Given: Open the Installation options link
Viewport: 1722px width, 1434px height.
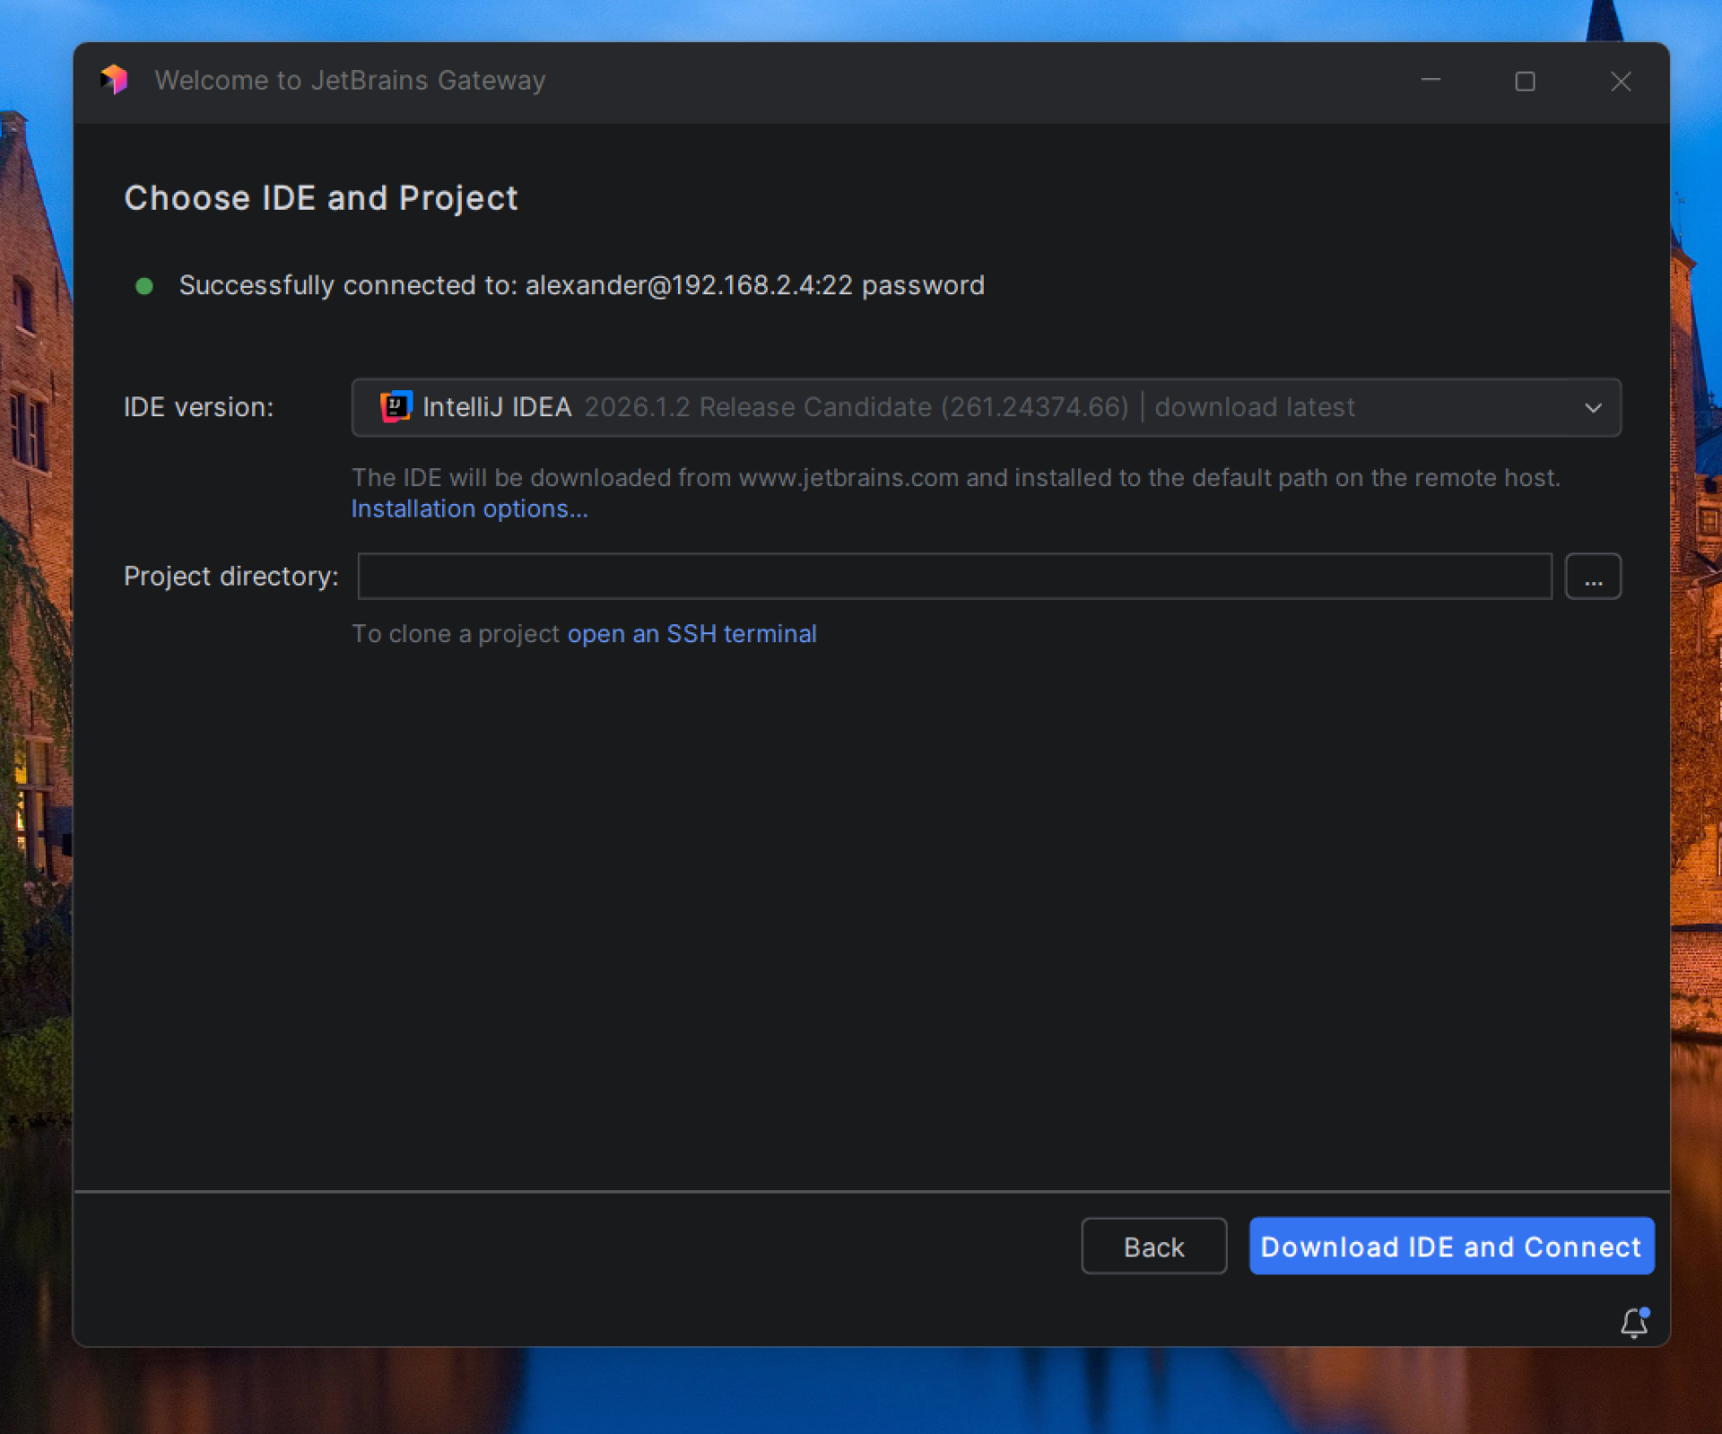Looking at the screenshot, I should point(469,508).
